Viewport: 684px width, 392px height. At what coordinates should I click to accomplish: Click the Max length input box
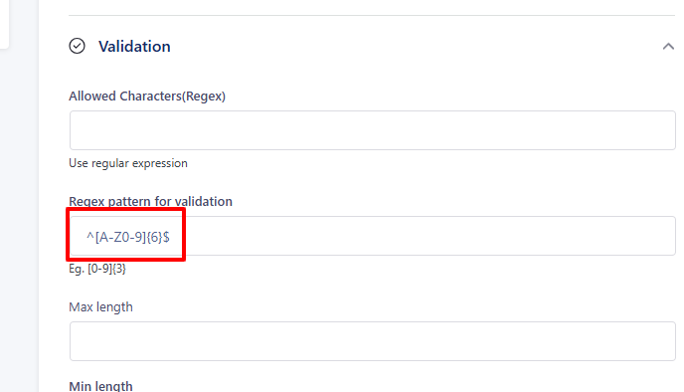pyautogui.click(x=373, y=341)
